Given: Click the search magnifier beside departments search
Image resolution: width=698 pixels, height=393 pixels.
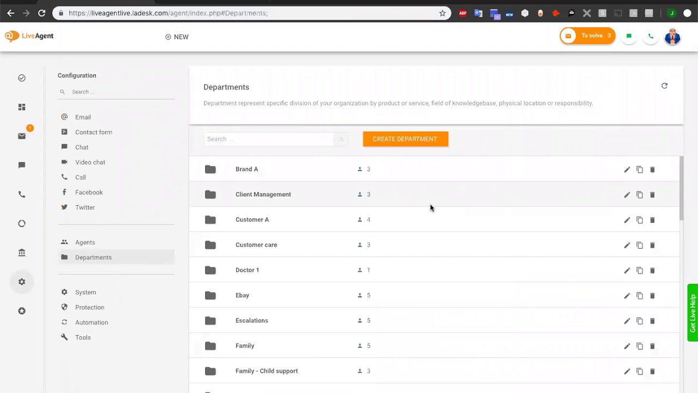Looking at the screenshot, I should click(x=341, y=139).
